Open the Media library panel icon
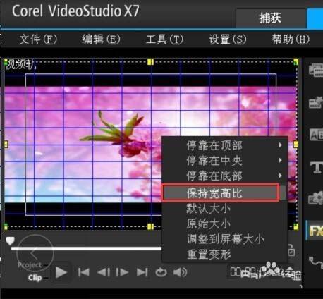Image resolution: width=323 pixels, height=299 pixels. (x=316, y=70)
